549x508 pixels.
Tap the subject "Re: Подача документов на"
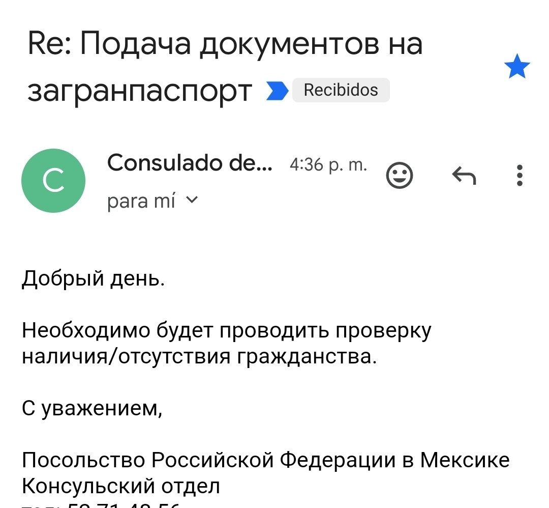point(225,44)
